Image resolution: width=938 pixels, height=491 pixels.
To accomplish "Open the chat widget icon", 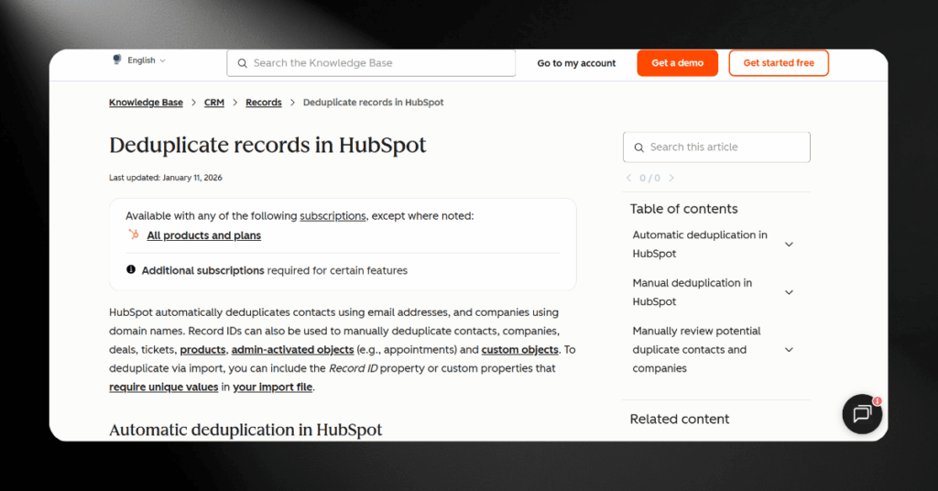I will [x=862, y=414].
